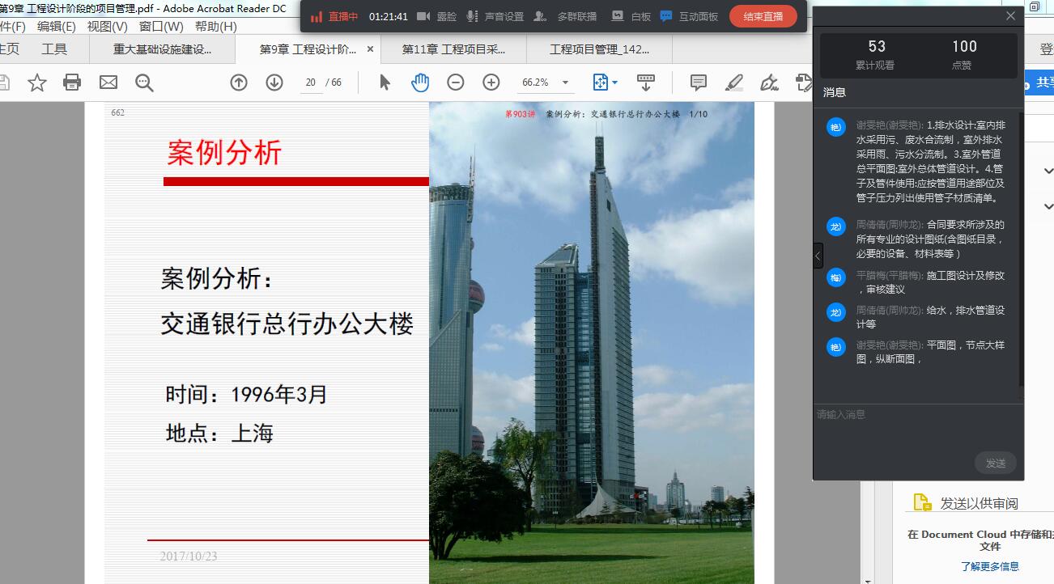Click the bookmark star icon in toolbar
Viewport: 1054px width, 584px height.
[x=37, y=83]
